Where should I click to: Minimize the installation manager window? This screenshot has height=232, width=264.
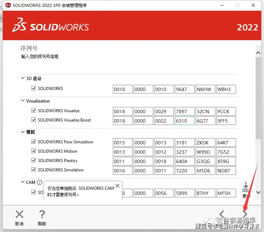pyautogui.click(x=222, y=6)
